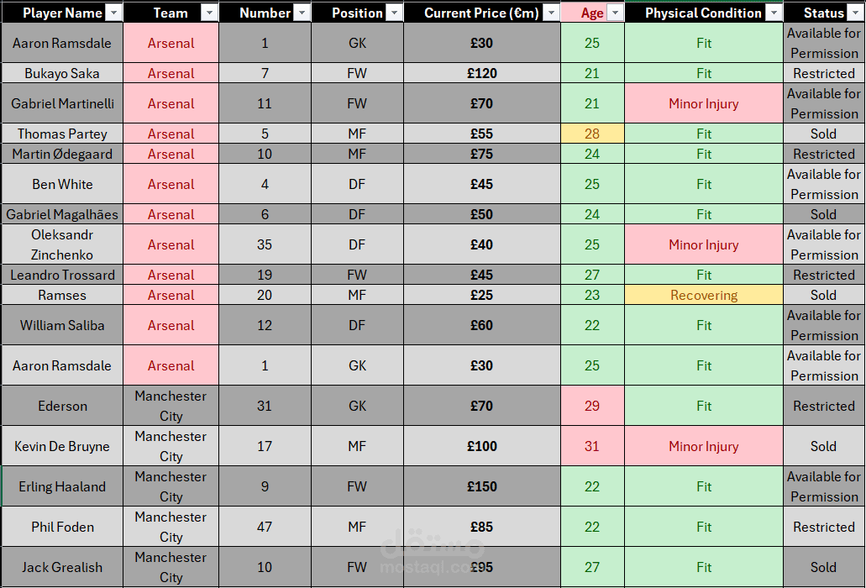Select Jack Grealish's Manchester City team cell
This screenshot has height=588, width=866.
pyautogui.click(x=171, y=567)
